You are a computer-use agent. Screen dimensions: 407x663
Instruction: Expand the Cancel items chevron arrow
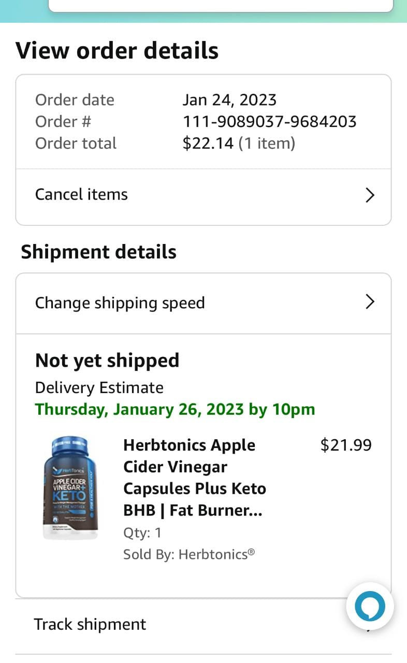coord(370,195)
